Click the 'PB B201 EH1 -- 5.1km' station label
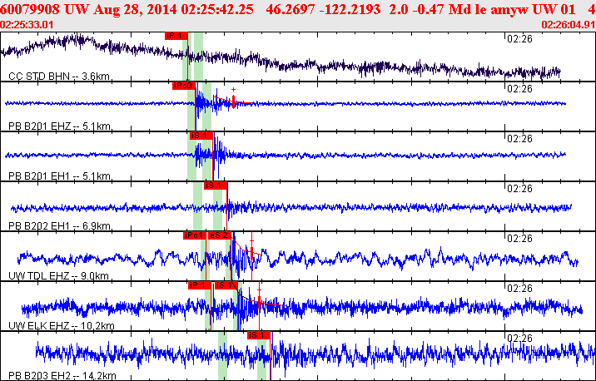The width and height of the screenshot is (596, 381). (x=59, y=176)
